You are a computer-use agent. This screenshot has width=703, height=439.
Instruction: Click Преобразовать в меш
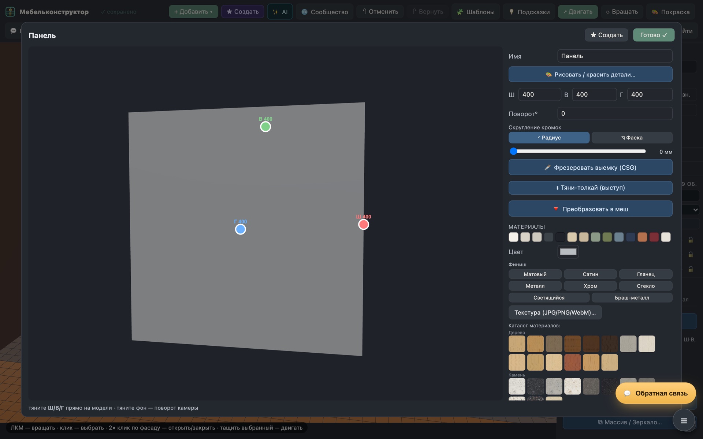tap(590, 209)
